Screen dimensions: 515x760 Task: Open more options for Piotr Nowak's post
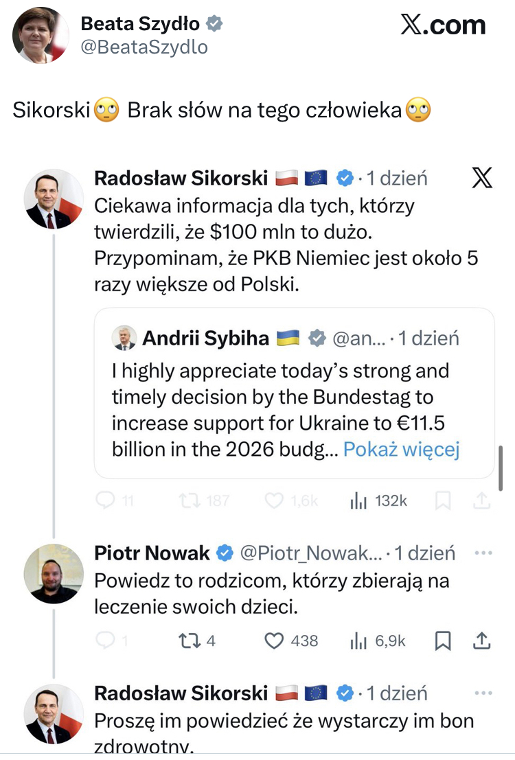484,553
